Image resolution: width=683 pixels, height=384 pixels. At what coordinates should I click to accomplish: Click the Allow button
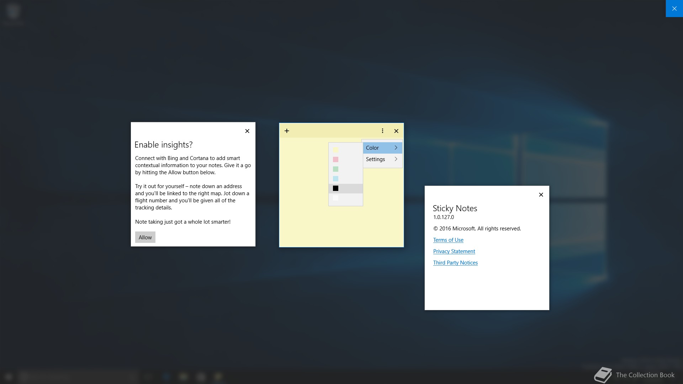145,237
